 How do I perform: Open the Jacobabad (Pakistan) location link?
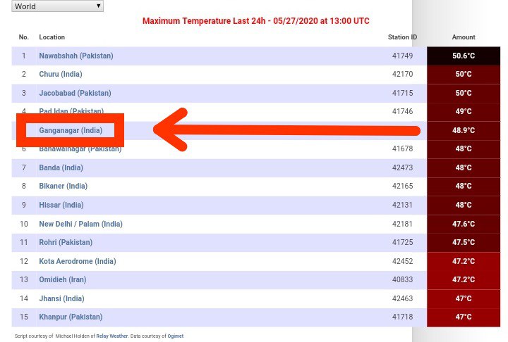tap(75, 93)
